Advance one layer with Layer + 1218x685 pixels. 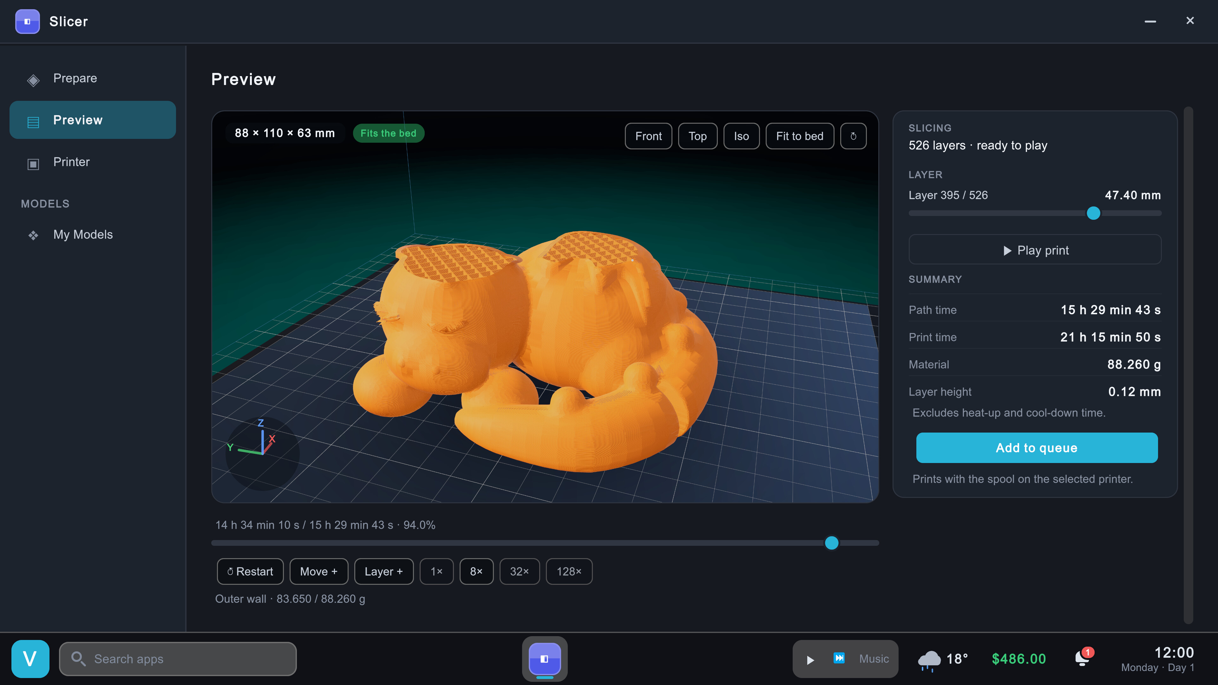pos(383,571)
